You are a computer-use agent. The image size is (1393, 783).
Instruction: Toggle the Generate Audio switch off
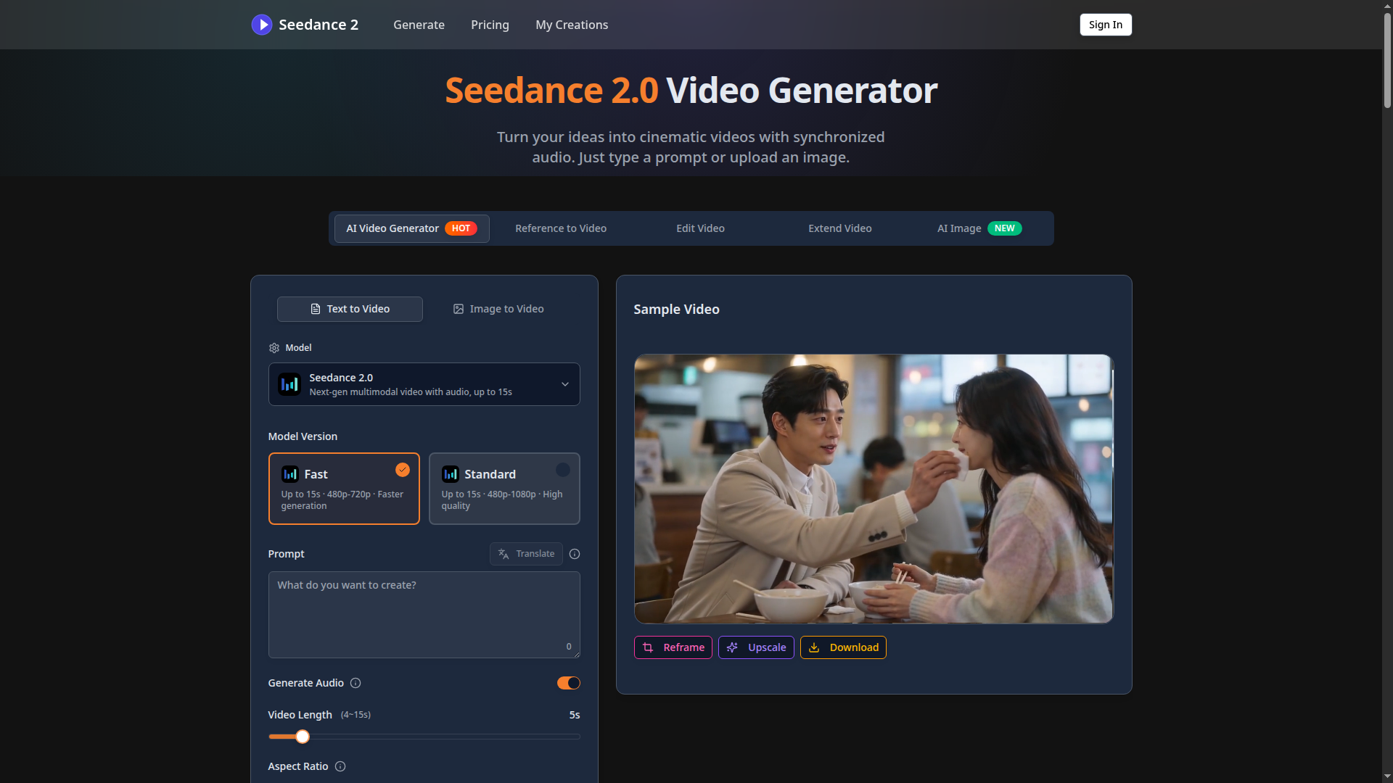(x=568, y=682)
